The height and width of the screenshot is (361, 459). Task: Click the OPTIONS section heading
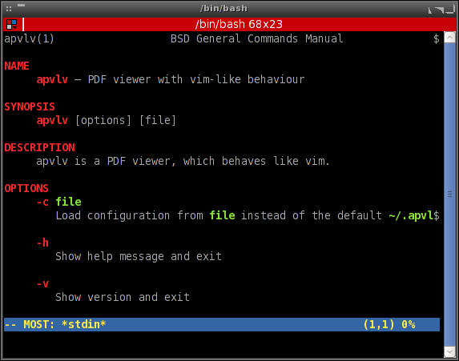[x=26, y=188]
